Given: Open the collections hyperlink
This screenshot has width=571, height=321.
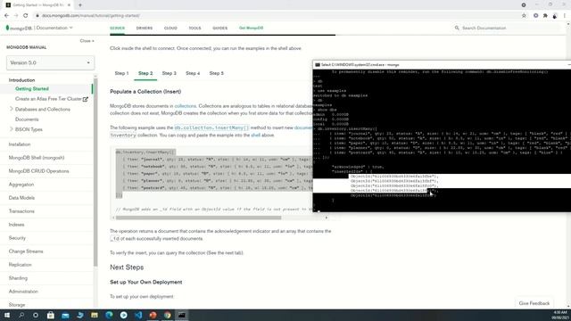Looking at the screenshot, I should click(x=185, y=106).
